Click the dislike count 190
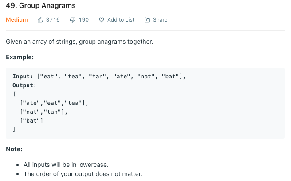 coord(84,20)
